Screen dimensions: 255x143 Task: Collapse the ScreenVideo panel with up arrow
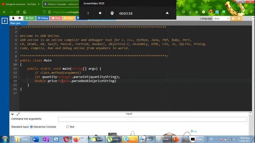click(167, 13)
